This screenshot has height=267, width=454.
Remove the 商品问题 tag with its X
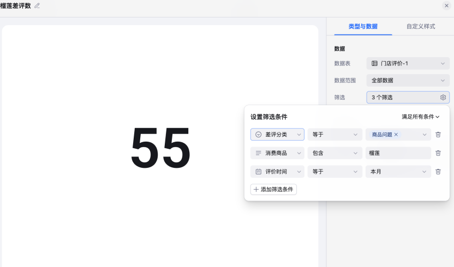396,135
